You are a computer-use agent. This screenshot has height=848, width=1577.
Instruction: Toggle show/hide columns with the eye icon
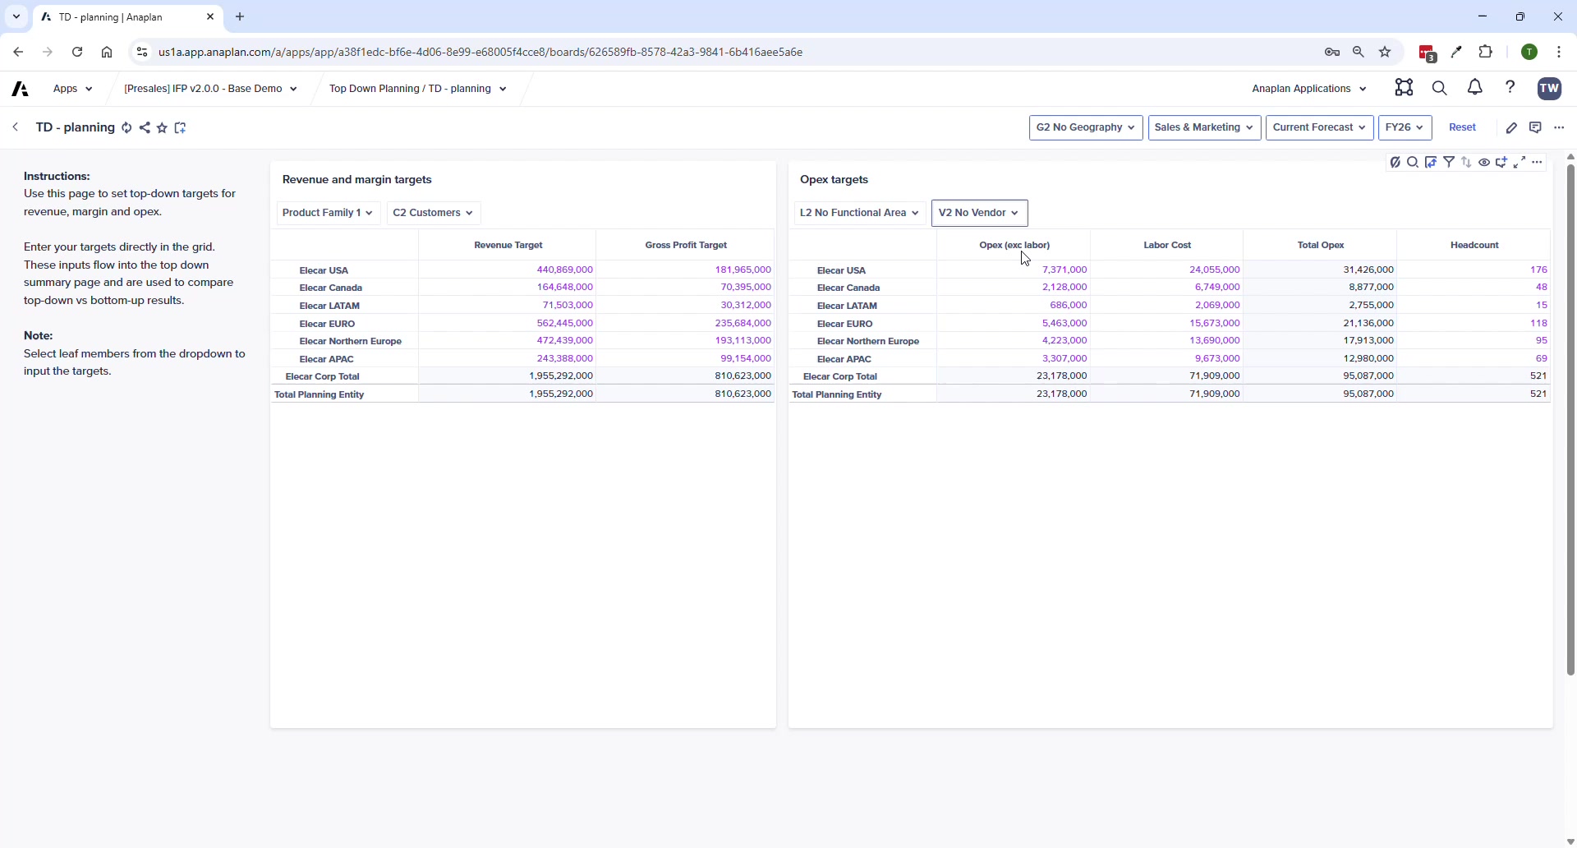(x=1485, y=162)
